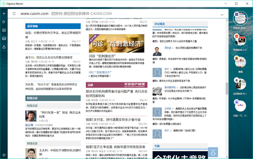
Task: Open the 原文: 环保部 2016年全国PM2.5下降 link
Action: coord(179,100)
